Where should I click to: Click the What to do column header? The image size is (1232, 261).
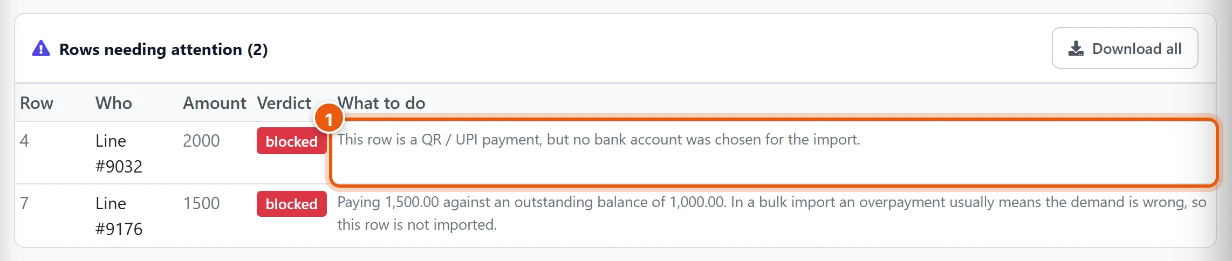coord(381,103)
